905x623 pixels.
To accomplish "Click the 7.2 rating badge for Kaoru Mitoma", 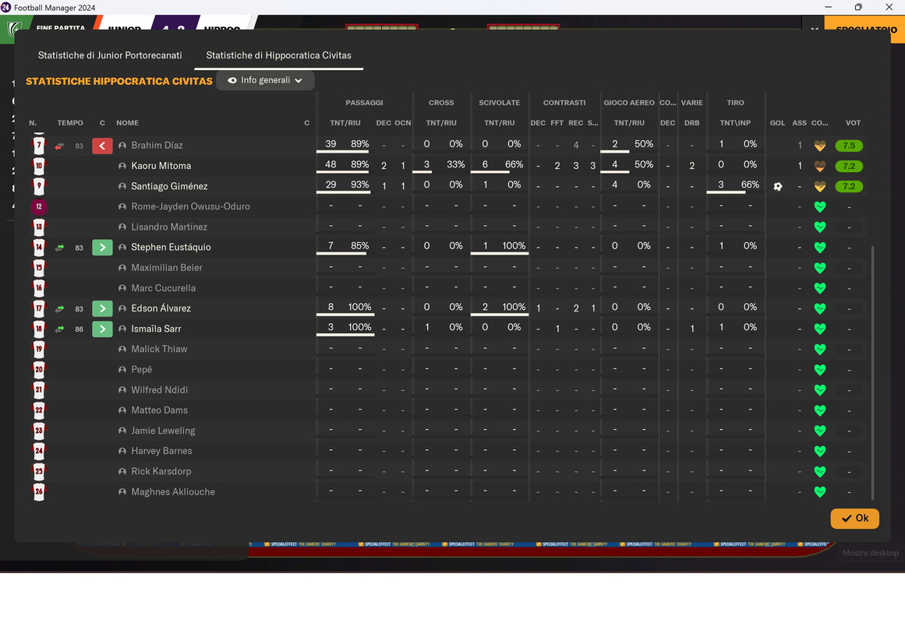I will pos(849,166).
